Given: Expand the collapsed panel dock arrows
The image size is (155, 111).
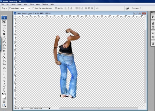Looking at the screenshot, I should [154, 12].
